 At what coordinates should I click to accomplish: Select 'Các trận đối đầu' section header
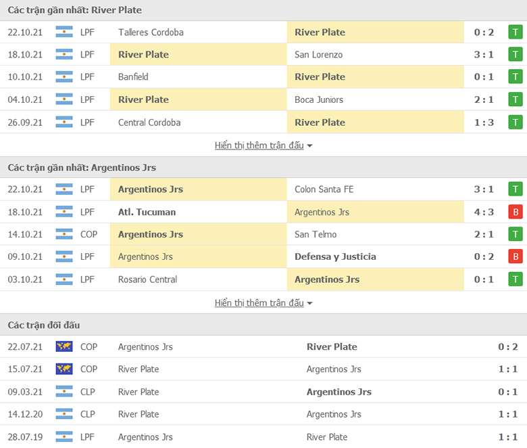point(44,325)
